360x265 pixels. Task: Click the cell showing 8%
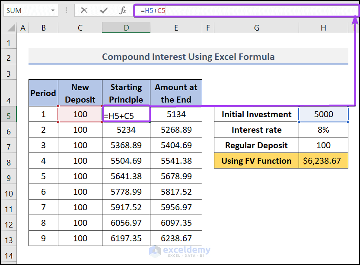pyautogui.click(x=324, y=130)
